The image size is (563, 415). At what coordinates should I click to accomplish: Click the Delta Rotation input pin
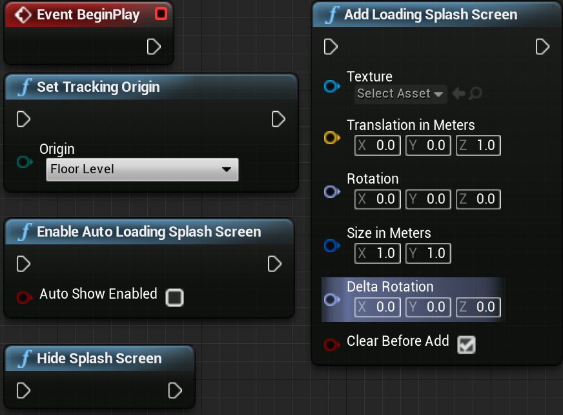click(x=332, y=299)
